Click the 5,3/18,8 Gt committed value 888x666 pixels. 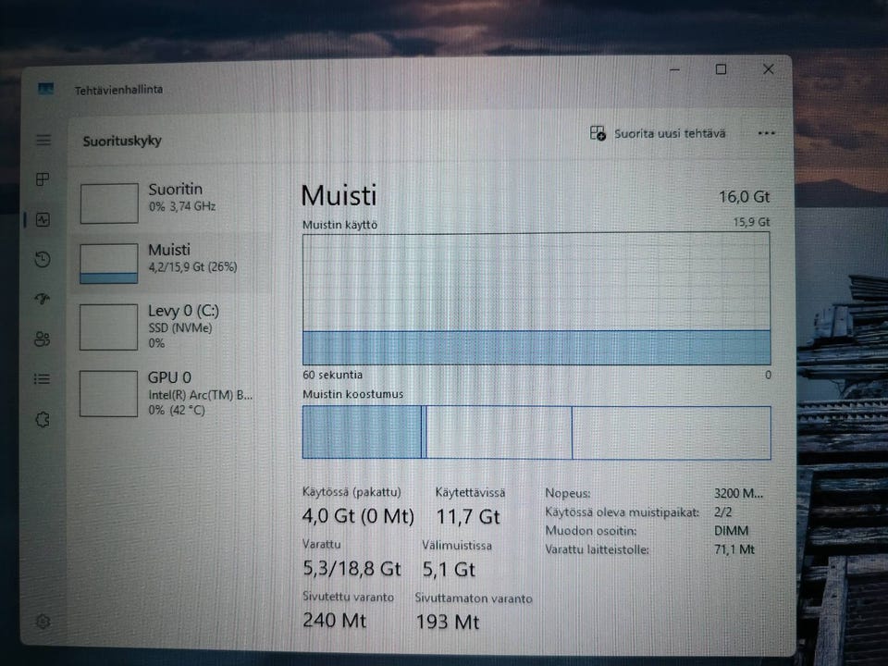coord(351,568)
